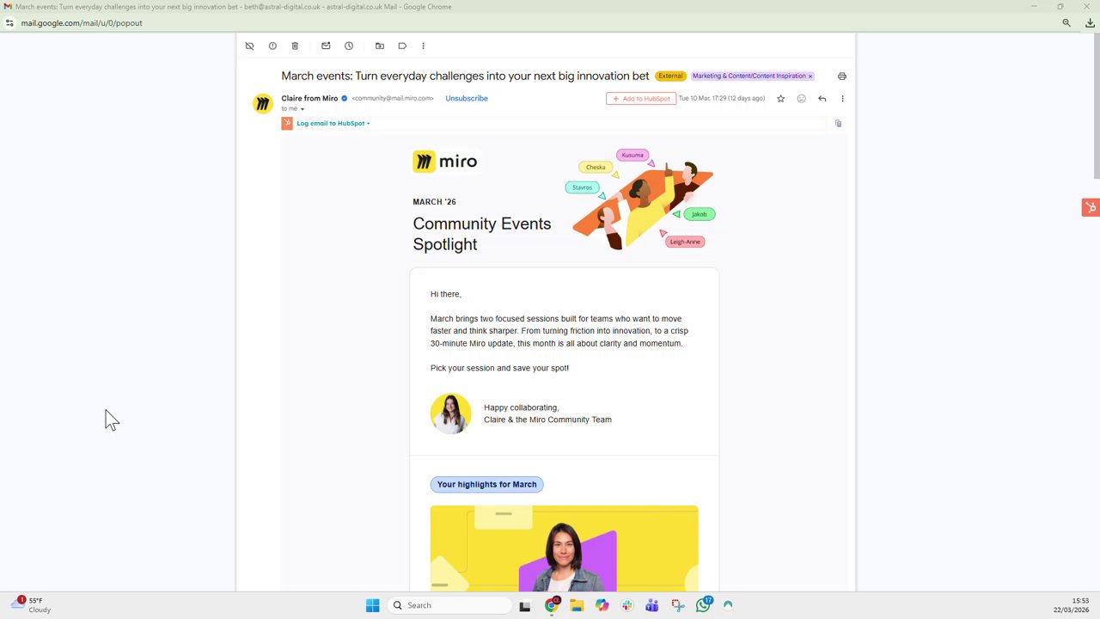Viewport: 1100px width, 619px height.
Task: Click the page vertical scrollbar
Action: (x=1096, y=107)
